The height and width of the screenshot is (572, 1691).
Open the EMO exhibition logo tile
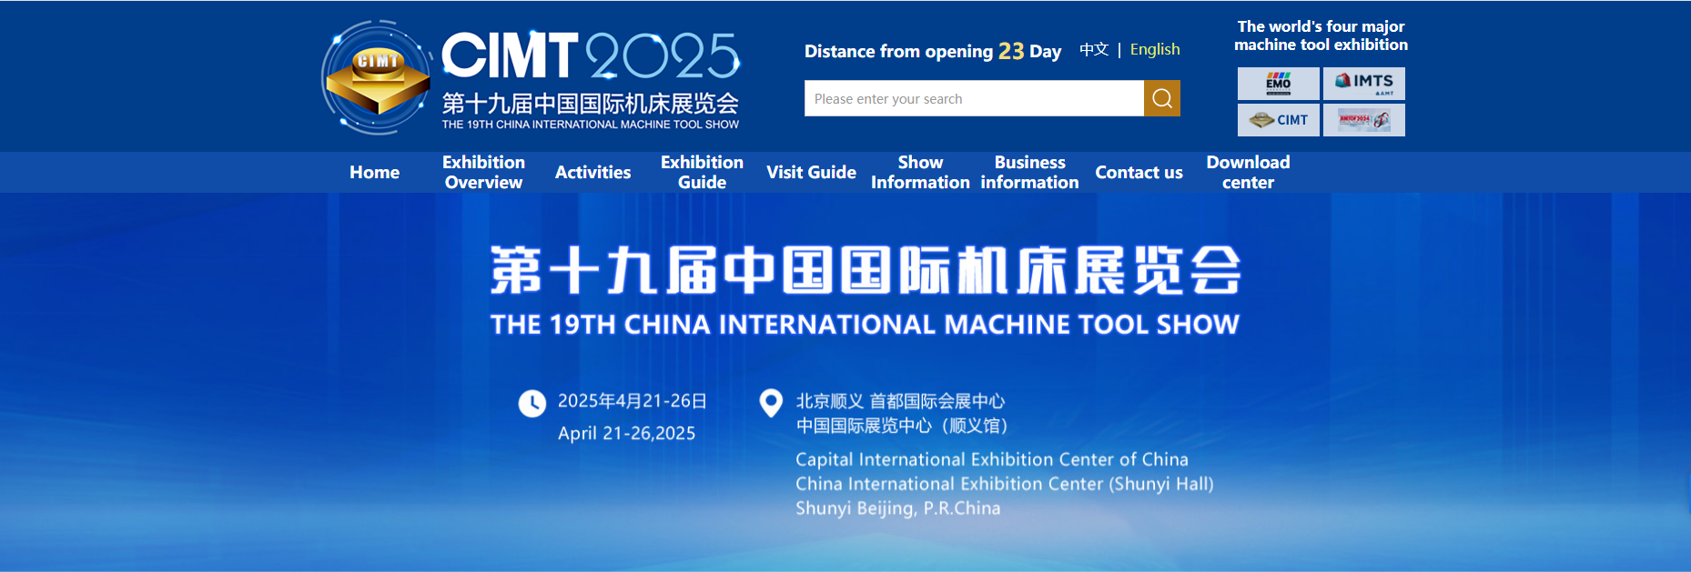pyautogui.click(x=1278, y=84)
